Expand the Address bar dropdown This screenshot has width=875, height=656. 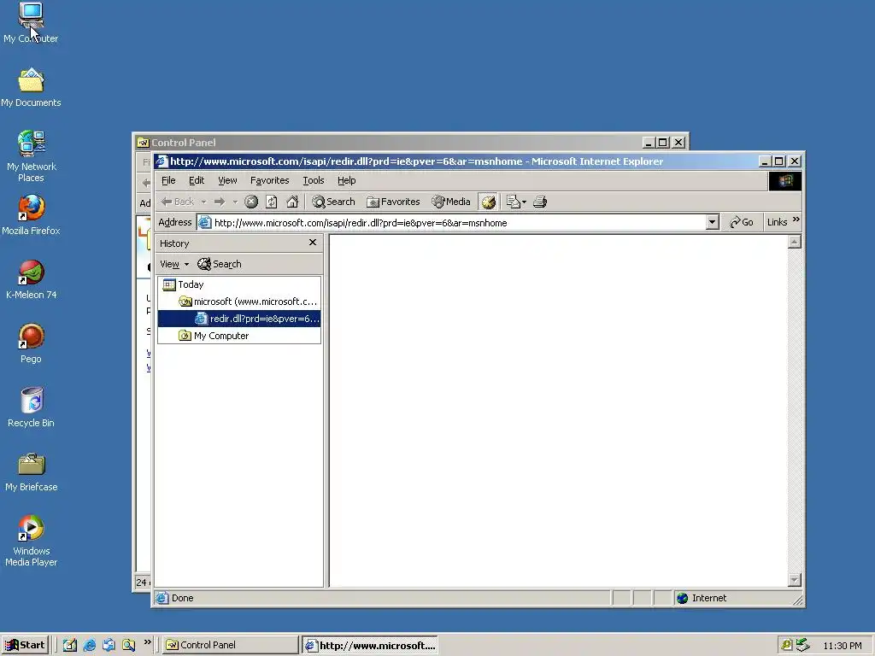point(712,223)
